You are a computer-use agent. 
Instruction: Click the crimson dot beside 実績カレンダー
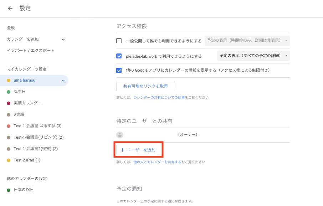coord(9,103)
